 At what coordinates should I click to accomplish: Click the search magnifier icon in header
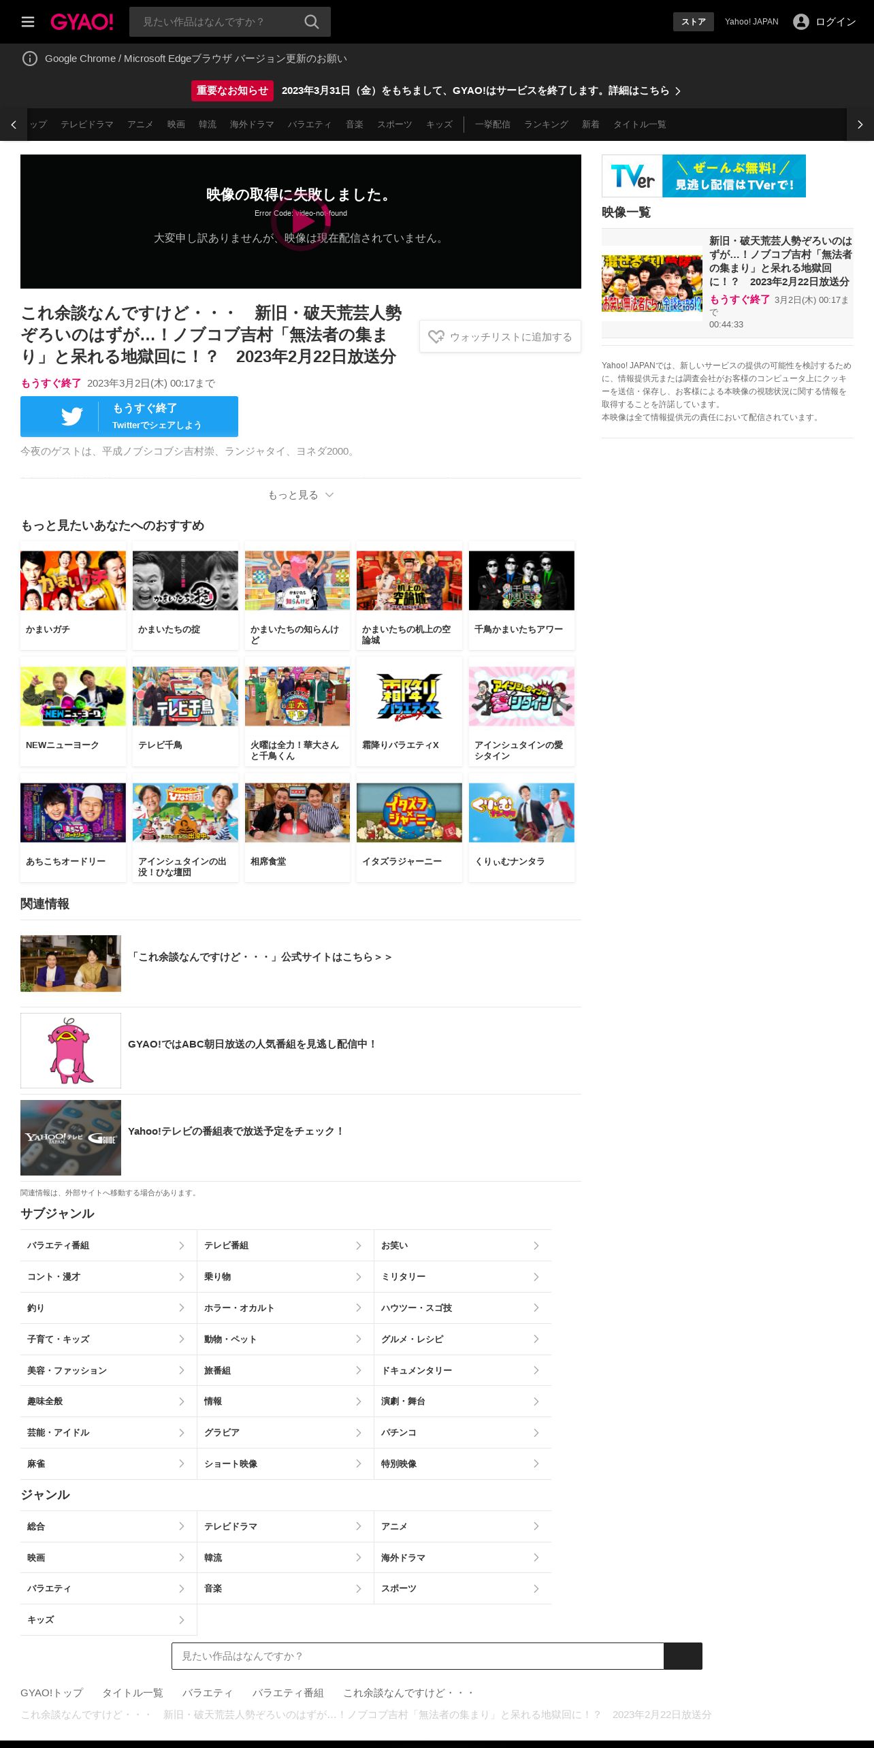[311, 22]
